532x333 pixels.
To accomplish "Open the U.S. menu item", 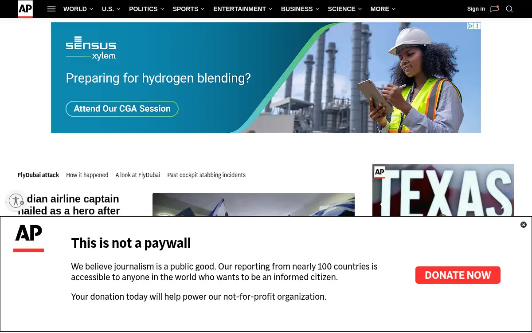I will pyautogui.click(x=108, y=9).
